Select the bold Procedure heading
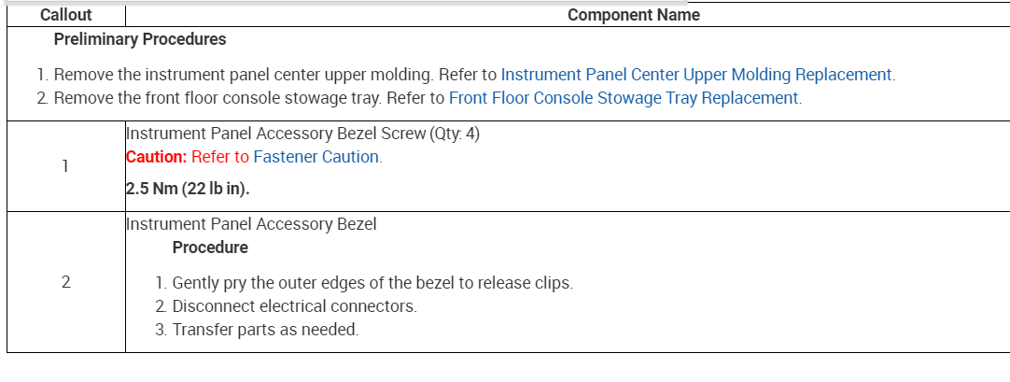Screen dimensions: 1010x382 (210, 248)
